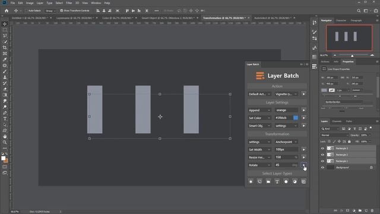The width and height of the screenshot is (380, 214).
Task: Select the Clone Stamp tool
Action: 5,77
